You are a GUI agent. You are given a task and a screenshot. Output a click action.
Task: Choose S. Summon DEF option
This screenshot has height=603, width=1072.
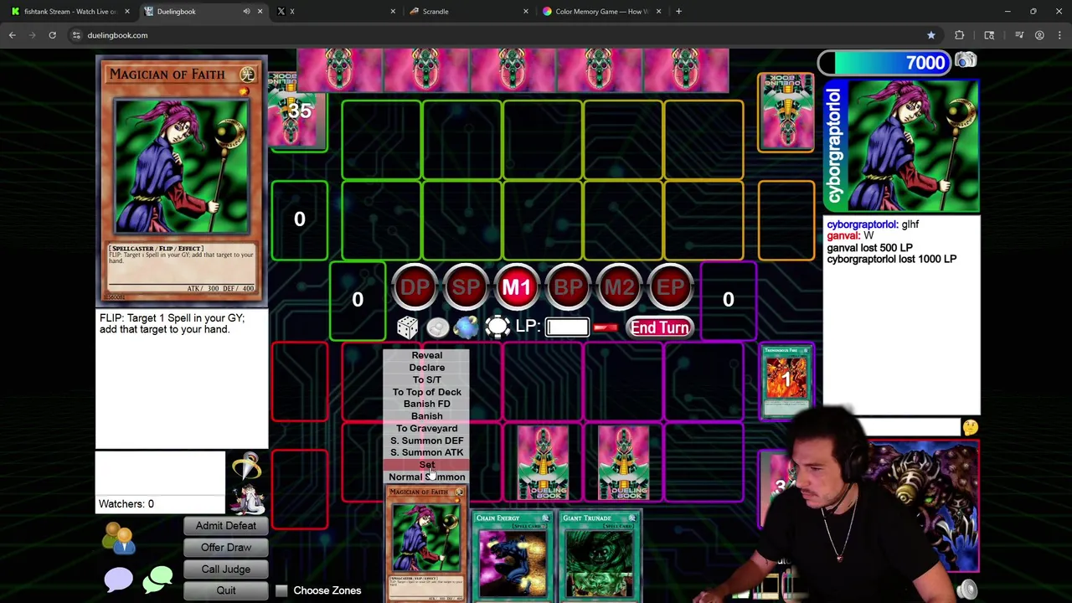click(426, 441)
